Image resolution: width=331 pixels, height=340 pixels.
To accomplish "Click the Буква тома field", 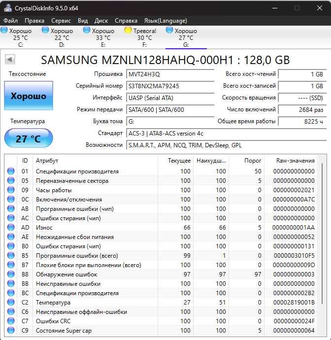I will [x=170, y=121].
